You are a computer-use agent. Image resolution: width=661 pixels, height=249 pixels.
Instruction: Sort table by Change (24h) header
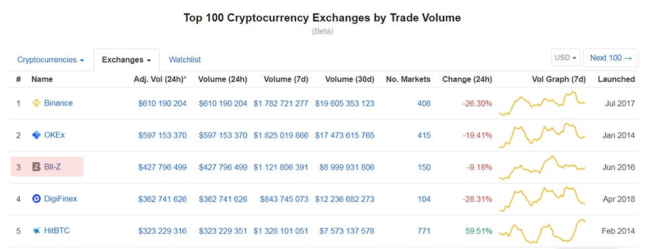[467, 79]
